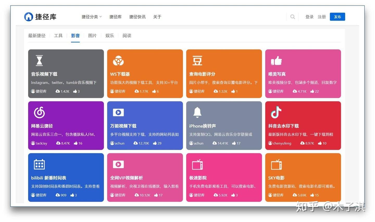The width and height of the screenshot is (375, 222).
Task: Click the like icon on SKY电影 card
Action: point(312,195)
